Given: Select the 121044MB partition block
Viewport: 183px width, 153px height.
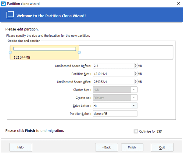Looking at the screenshot, I should 45,52.
